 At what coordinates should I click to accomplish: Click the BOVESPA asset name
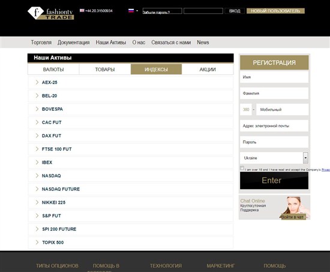pyautogui.click(x=52, y=109)
